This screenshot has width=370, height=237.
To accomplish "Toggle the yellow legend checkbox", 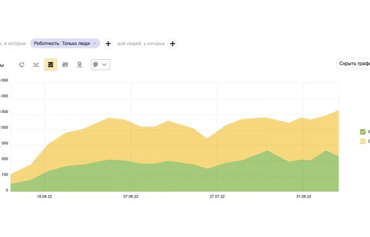I will pos(363,141).
